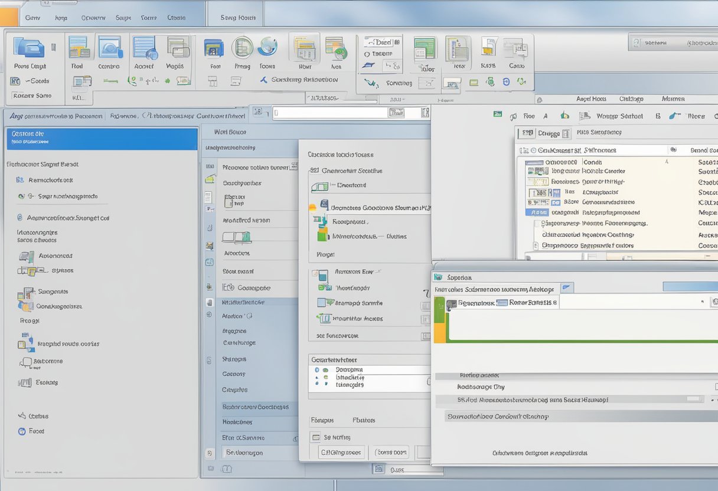Click inside the top search input field
The image size is (718, 491).
(x=331, y=112)
